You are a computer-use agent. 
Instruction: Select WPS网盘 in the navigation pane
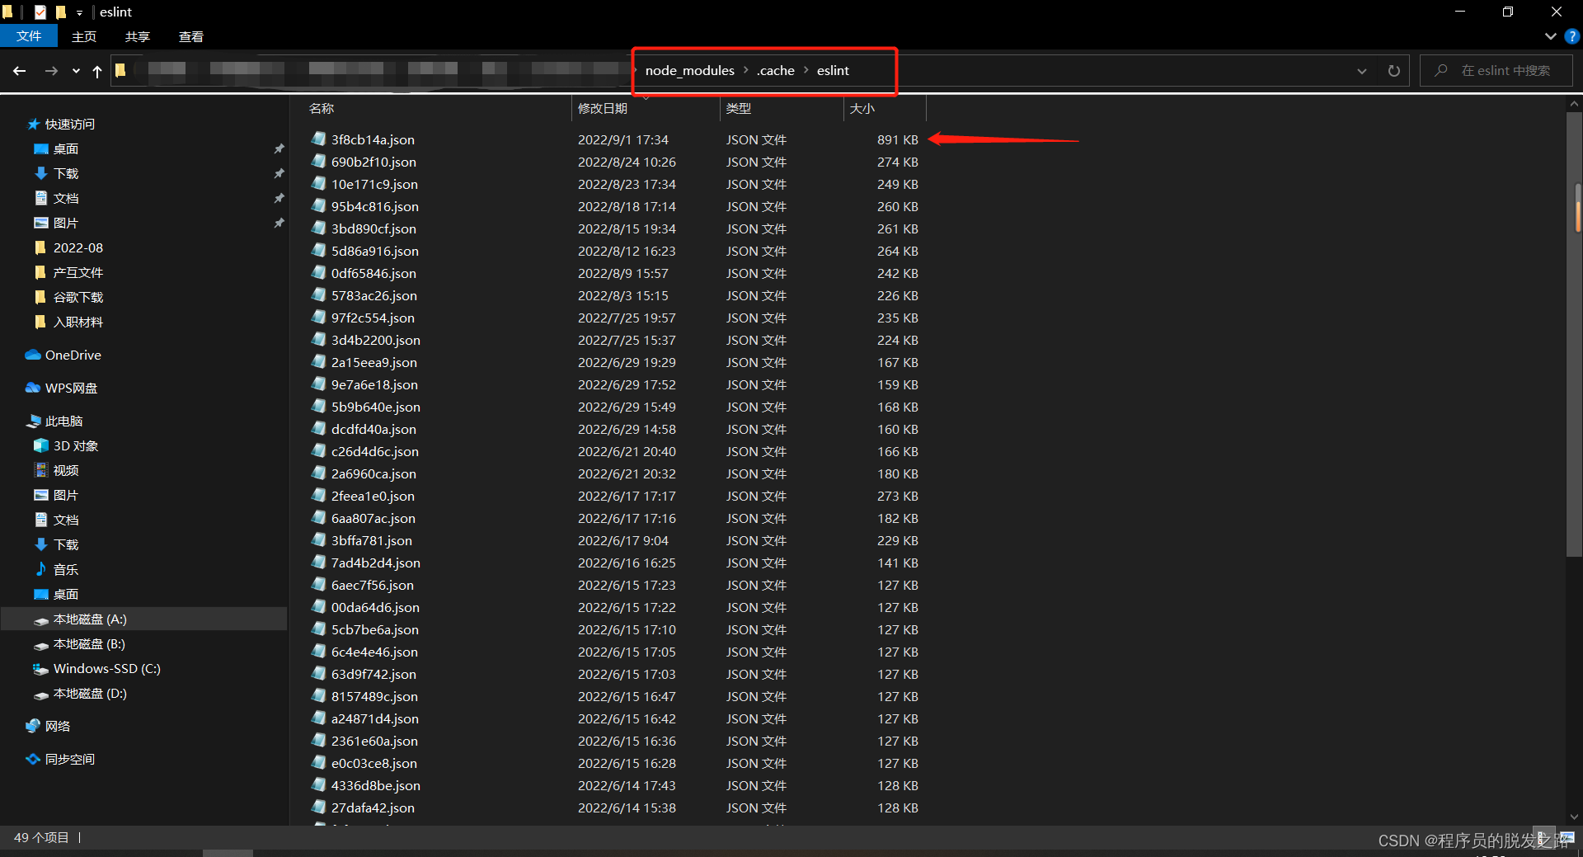pos(71,388)
